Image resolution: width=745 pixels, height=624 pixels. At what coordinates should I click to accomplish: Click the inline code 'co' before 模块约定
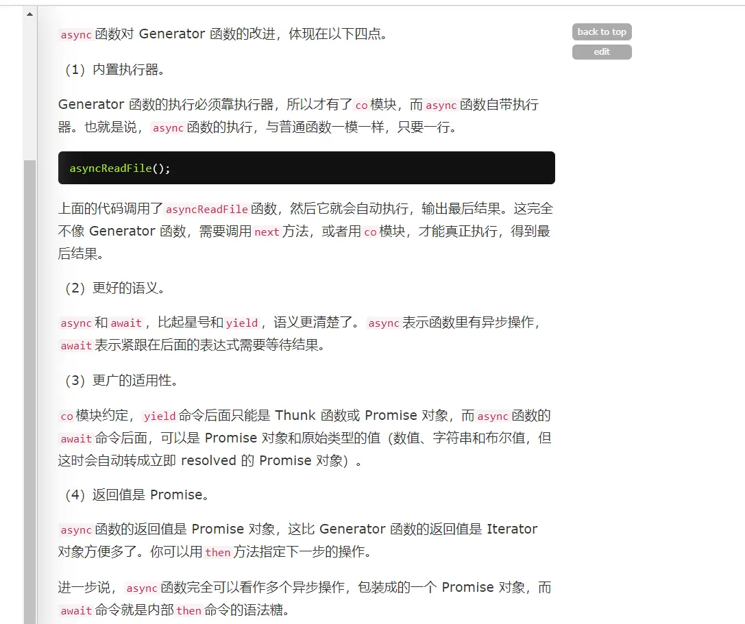(x=67, y=416)
